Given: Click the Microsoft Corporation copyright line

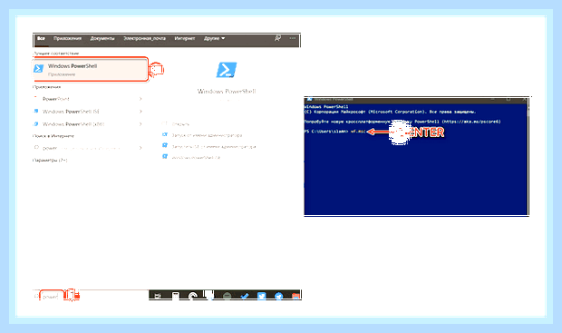Looking at the screenshot, I should coord(390,112).
